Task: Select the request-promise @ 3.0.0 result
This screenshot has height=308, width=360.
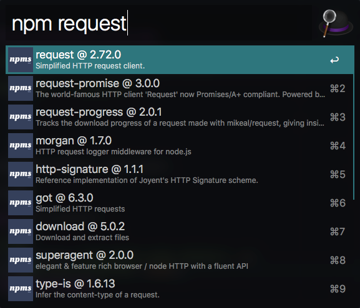Action: point(179,88)
